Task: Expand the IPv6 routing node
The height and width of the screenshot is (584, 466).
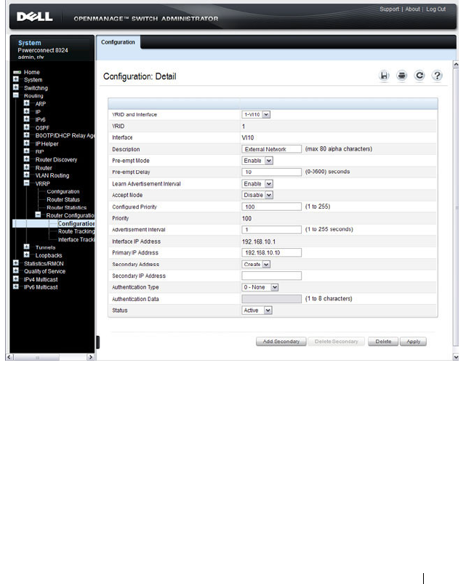Action: click(x=26, y=119)
